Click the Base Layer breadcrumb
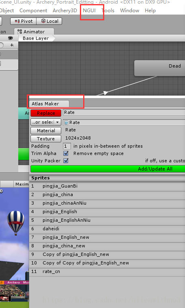 [x=36, y=38]
